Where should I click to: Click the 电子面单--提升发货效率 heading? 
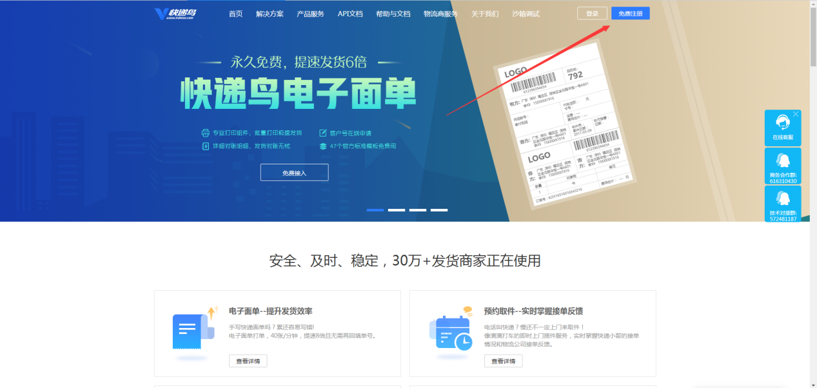click(271, 311)
